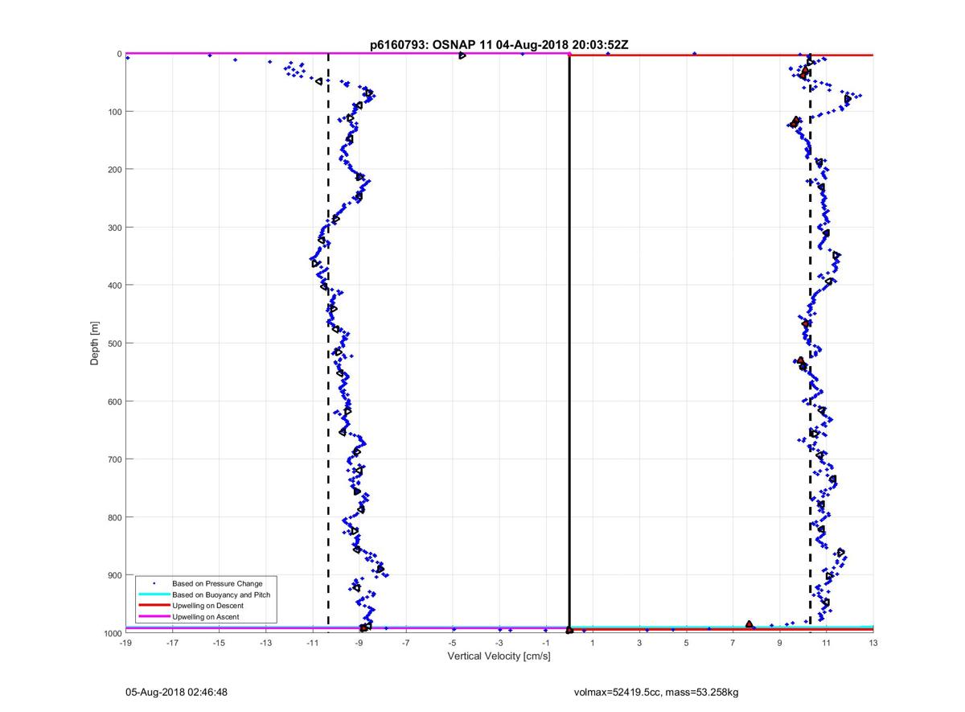
Task: Click x-axis tick label 5
Action: 686,643
